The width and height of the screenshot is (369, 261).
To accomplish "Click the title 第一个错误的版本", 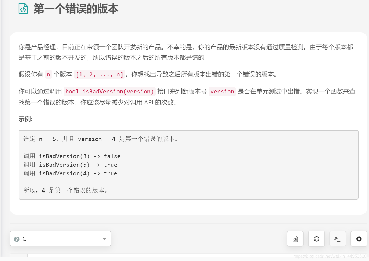I will click(76, 9).
